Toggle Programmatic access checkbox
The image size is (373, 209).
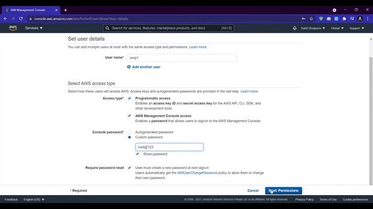tap(129, 98)
